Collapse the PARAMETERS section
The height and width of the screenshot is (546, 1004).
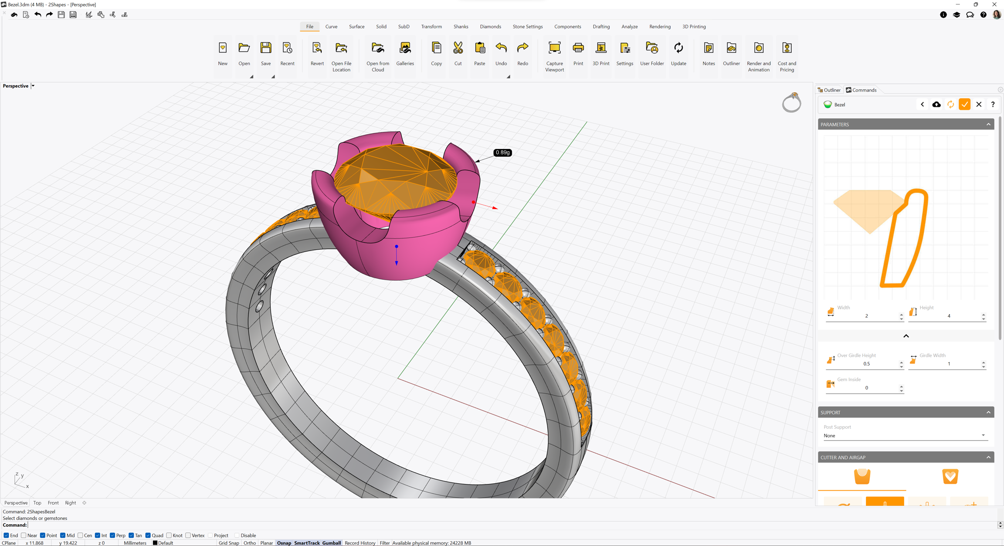[988, 125]
